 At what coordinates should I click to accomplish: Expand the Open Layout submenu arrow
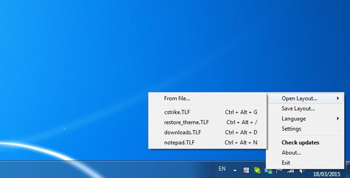338,98
